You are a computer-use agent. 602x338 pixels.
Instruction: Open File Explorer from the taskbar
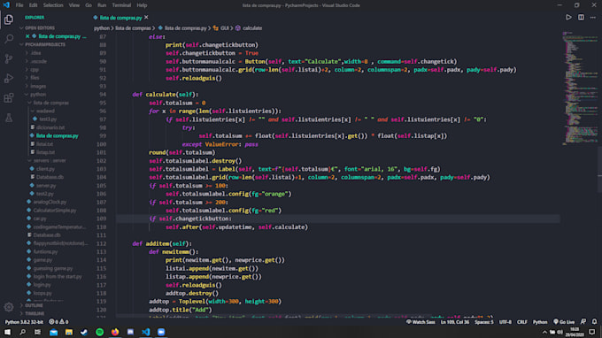coord(69,332)
